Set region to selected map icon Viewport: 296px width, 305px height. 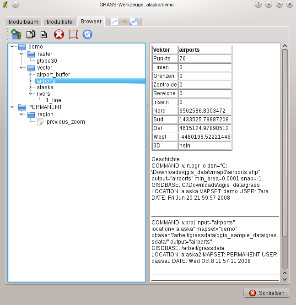coord(73,34)
